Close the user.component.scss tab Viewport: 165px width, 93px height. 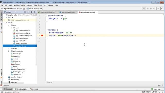pos(96,12)
